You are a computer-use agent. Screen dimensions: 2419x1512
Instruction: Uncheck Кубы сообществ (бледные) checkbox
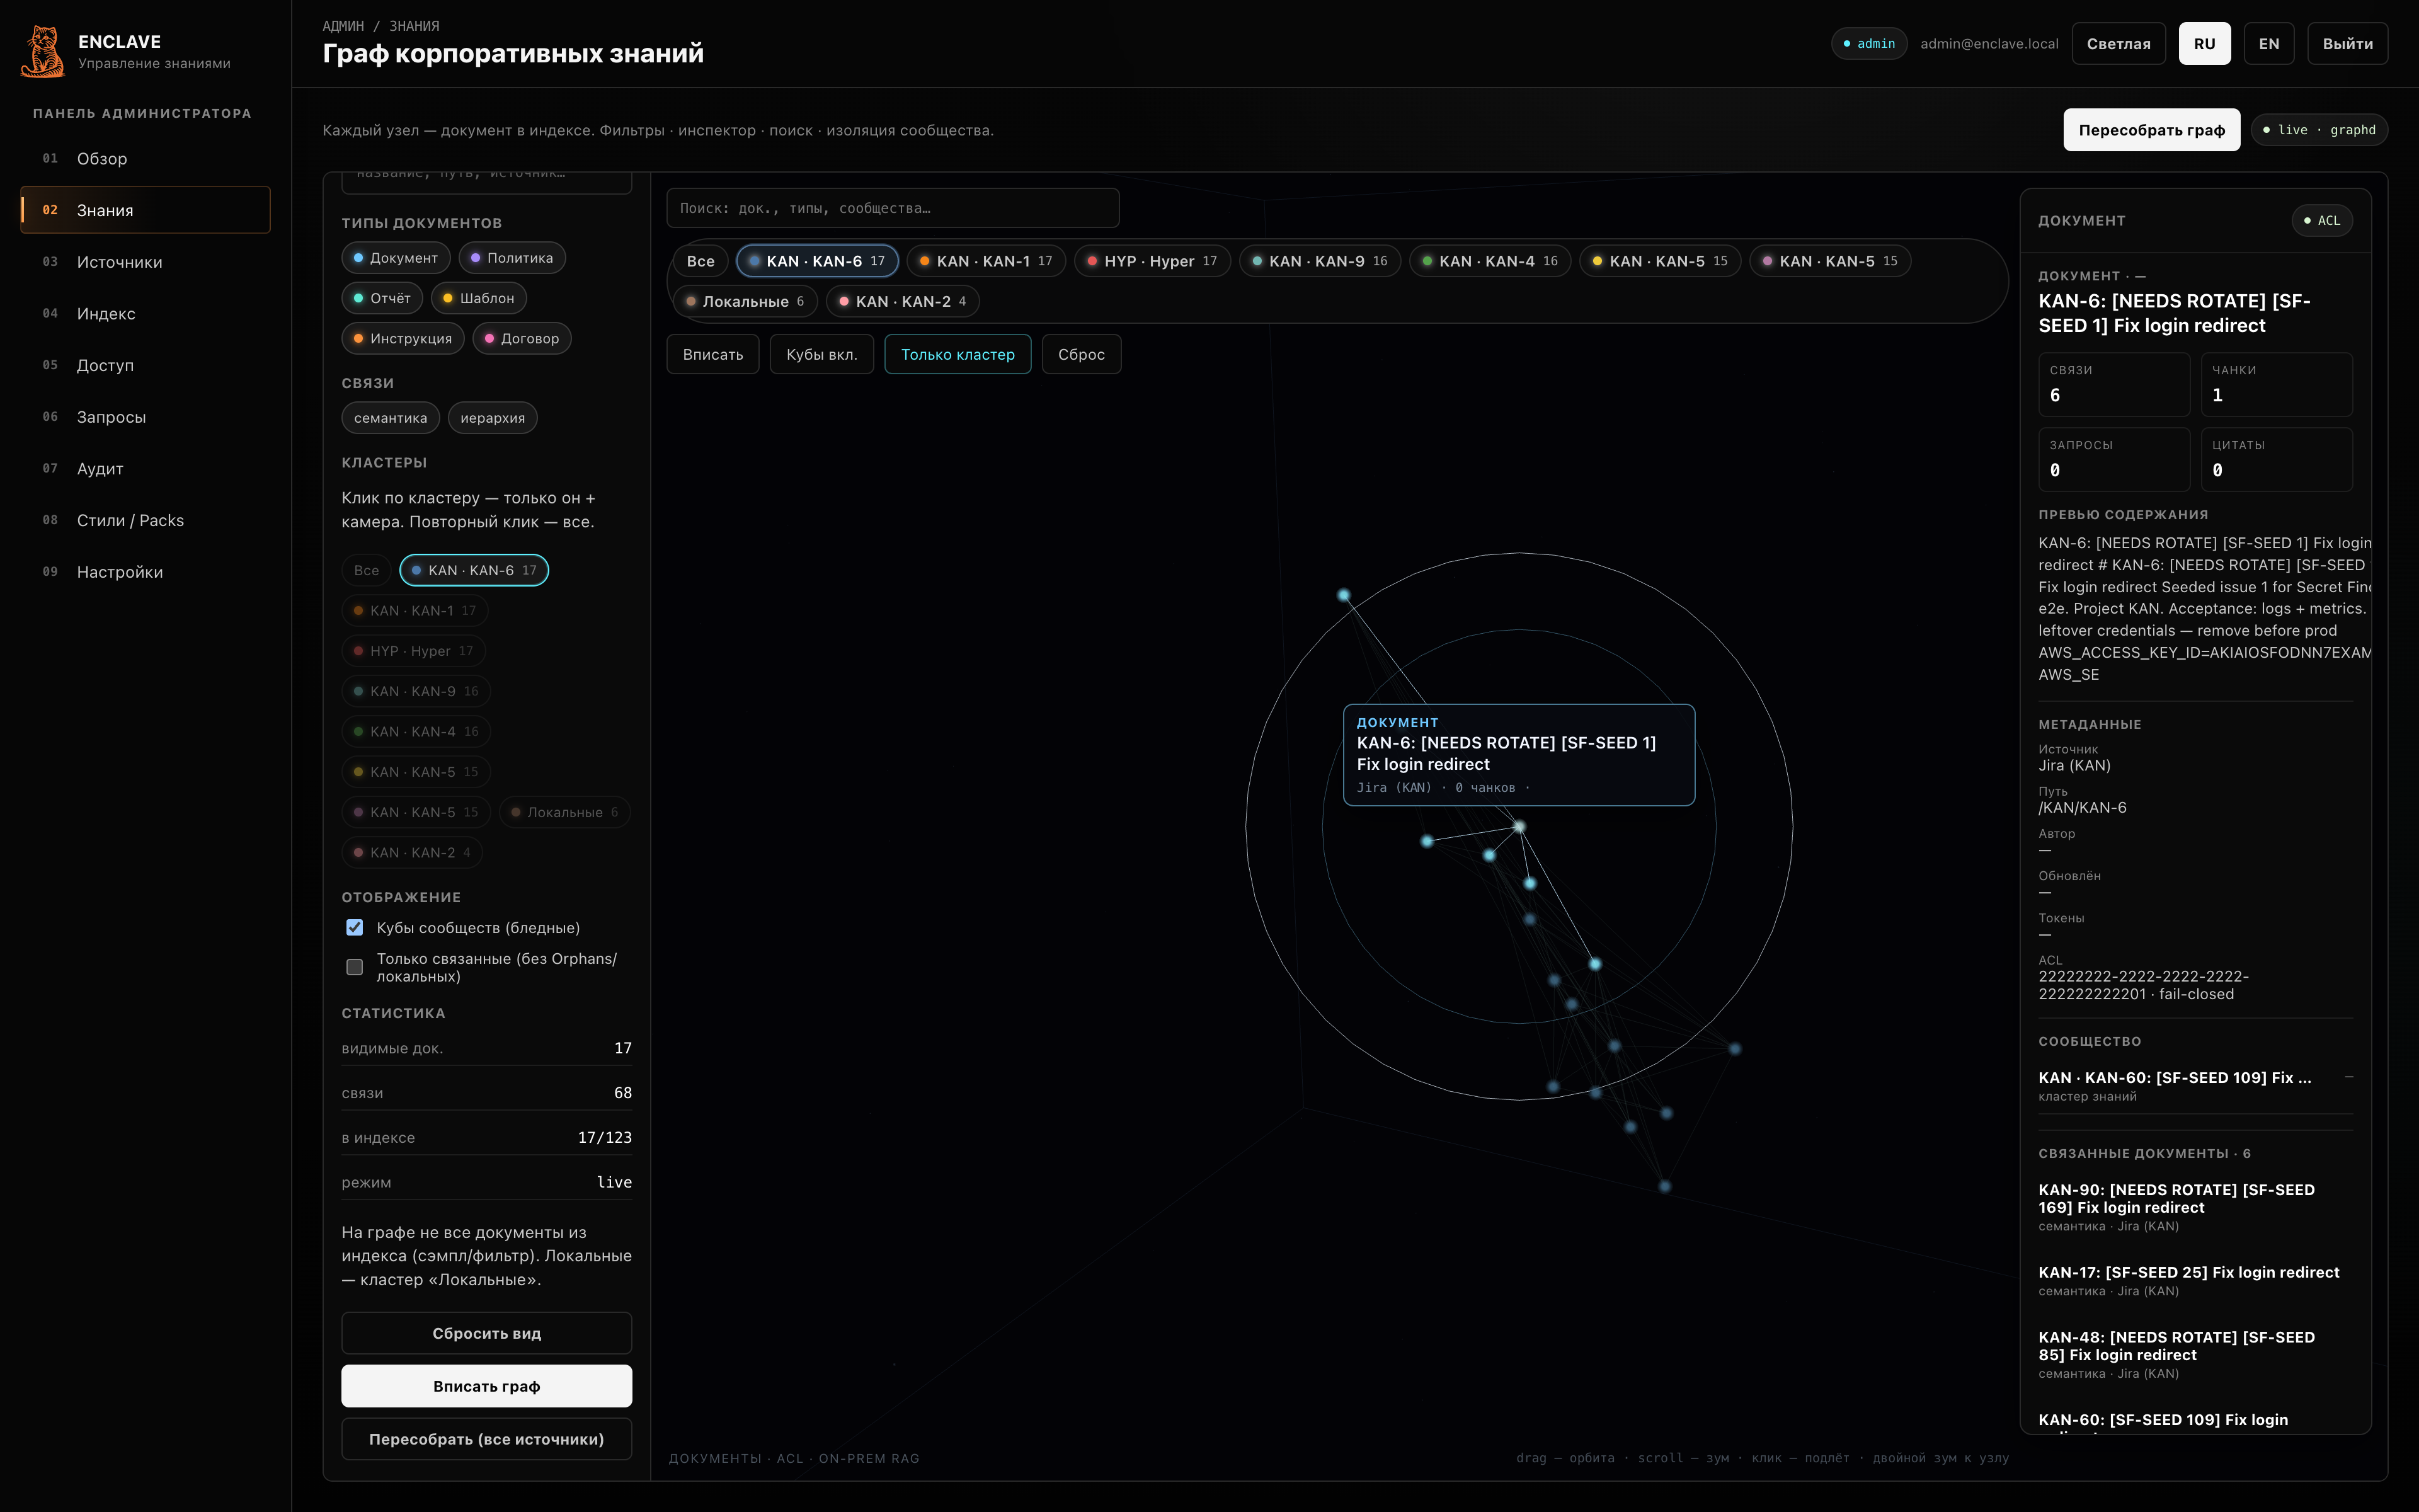354,928
